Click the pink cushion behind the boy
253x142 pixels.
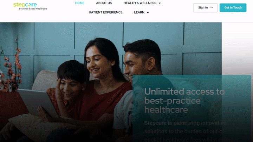point(44,81)
